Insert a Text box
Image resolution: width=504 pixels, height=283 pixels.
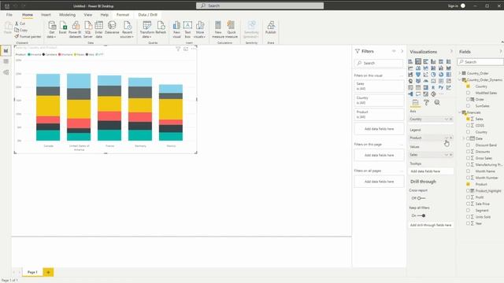187,30
